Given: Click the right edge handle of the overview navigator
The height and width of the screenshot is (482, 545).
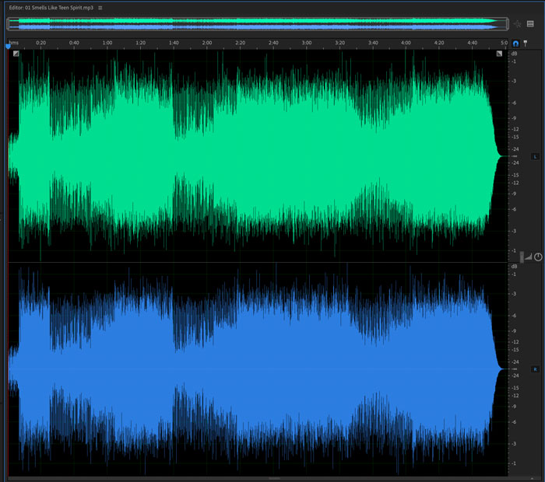Looking at the screenshot, I should [x=508, y=23].
